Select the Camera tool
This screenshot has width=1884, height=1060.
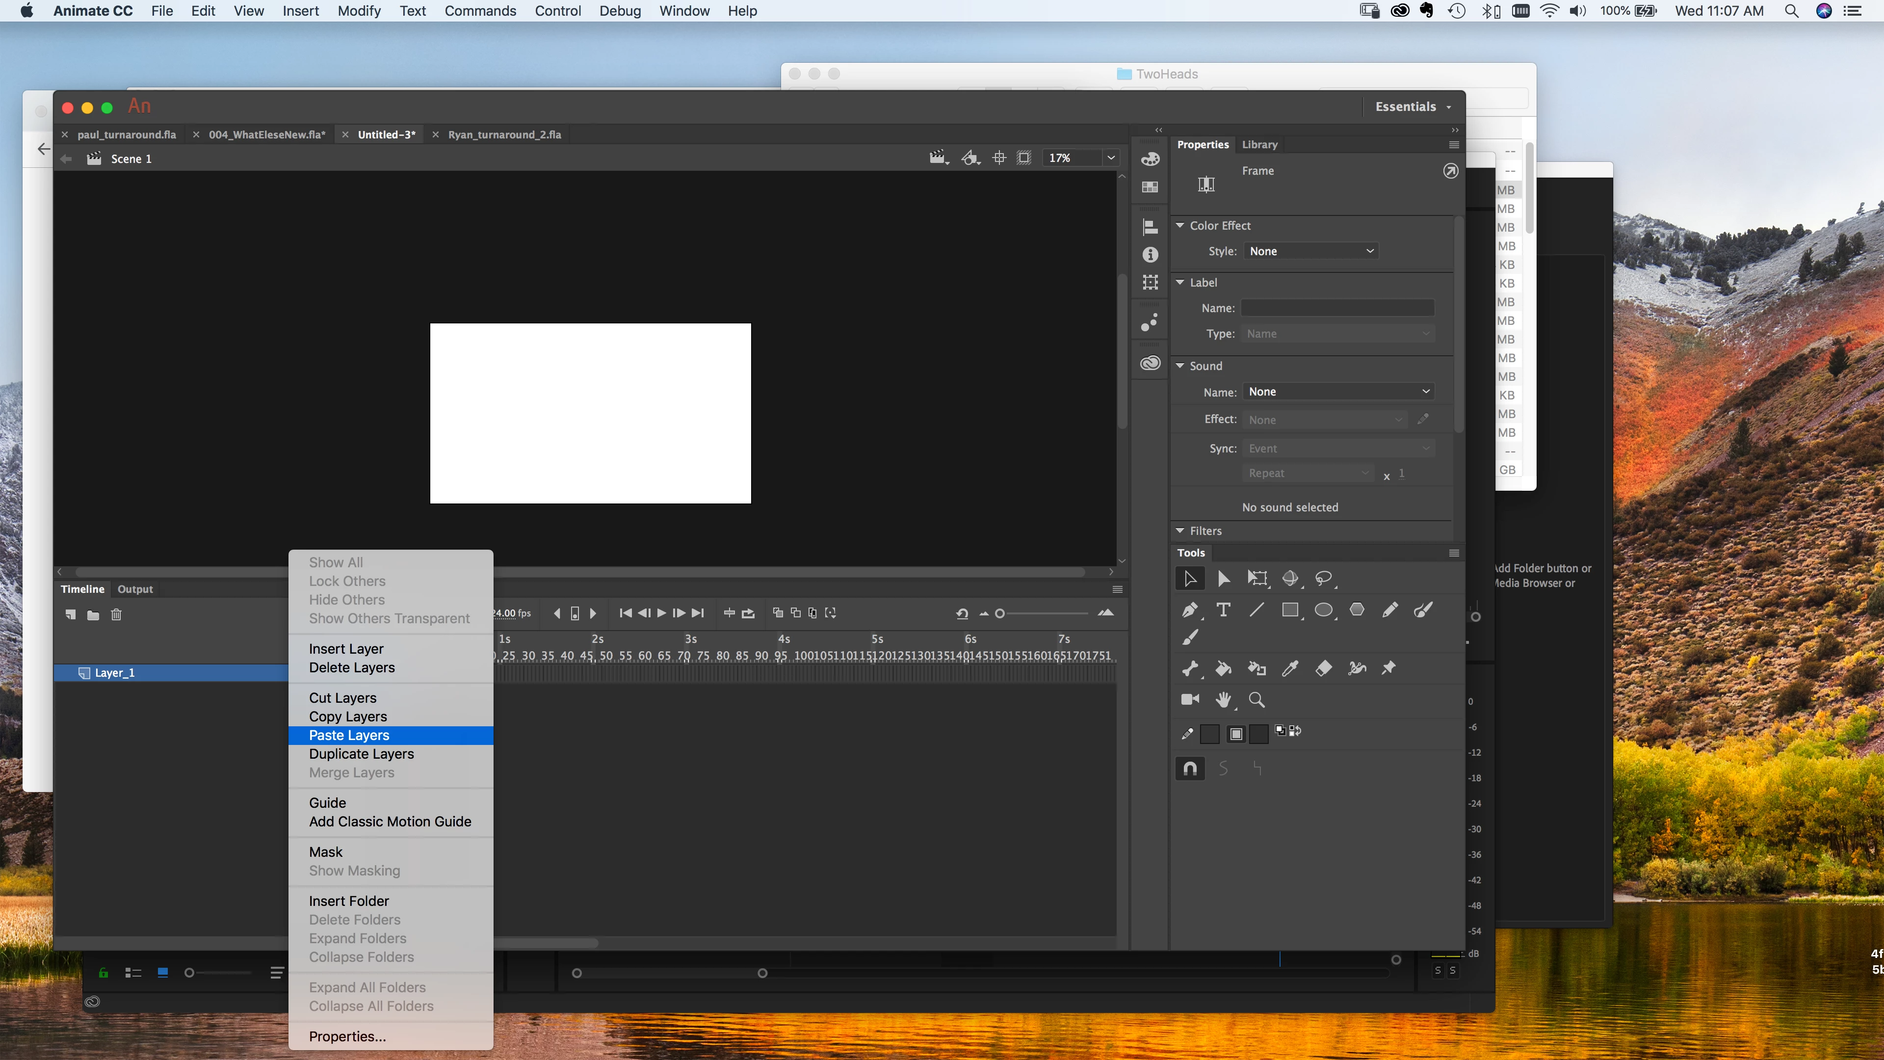(x=1190, y=699)
